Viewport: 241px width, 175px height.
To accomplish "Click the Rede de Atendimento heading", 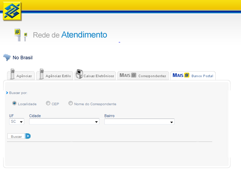I will [70, 35].
